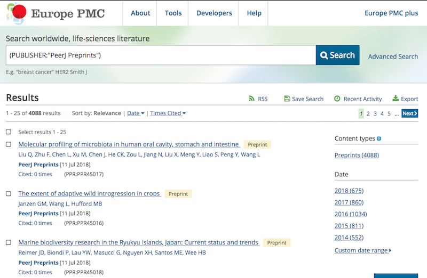Open the Marine biodiversity research Ryukyu Islands article
This screenshot has height=278, width=427.
click(139, 242)
